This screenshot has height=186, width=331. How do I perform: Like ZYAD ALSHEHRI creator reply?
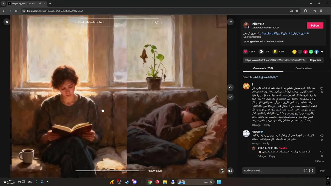click(322, 152)
